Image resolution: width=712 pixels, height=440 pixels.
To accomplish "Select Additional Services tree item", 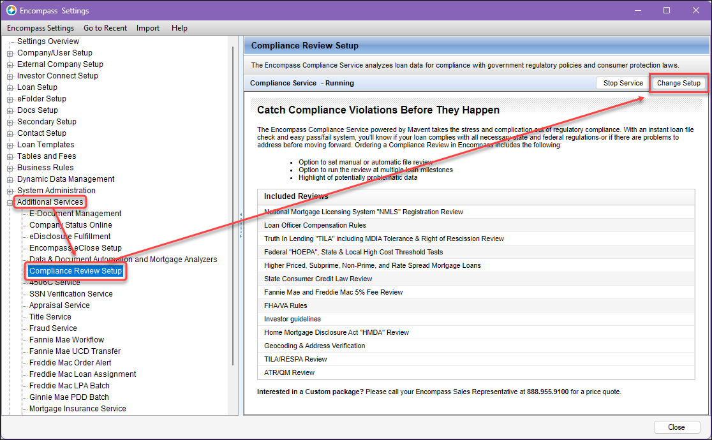I will (50, 202).
